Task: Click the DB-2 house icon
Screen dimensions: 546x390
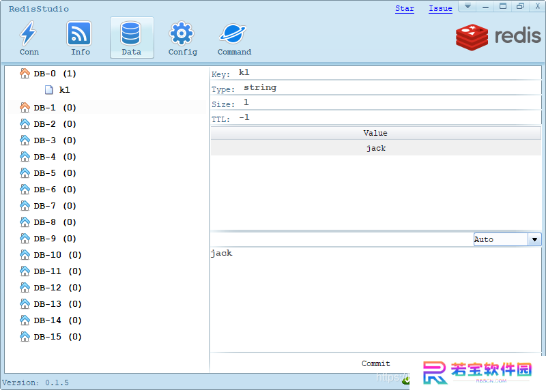Action: [x=25, y=124]
